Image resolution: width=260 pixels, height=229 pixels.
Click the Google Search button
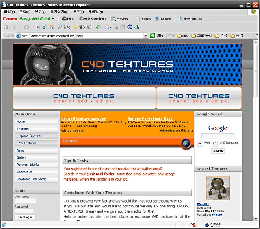(x=218, y=151)
